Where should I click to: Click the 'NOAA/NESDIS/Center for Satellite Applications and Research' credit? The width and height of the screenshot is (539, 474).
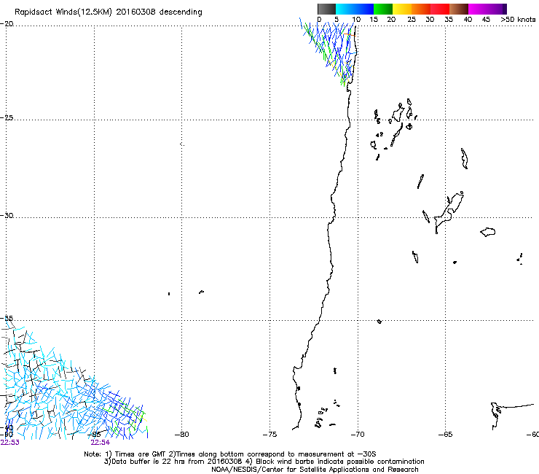point(315,470)
